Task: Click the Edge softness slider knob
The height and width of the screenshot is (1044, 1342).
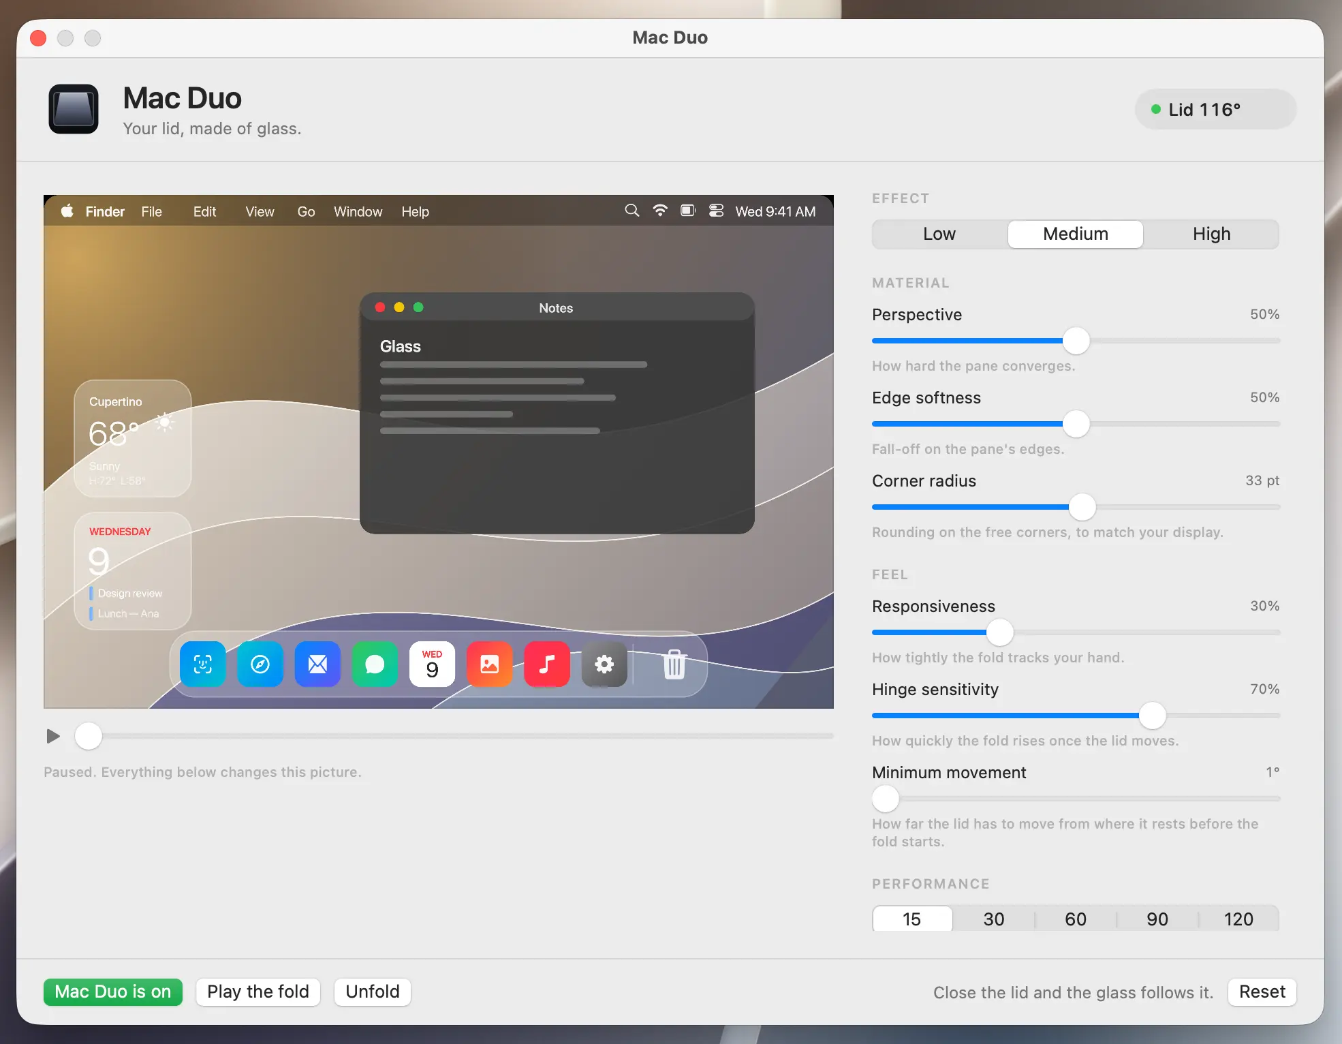Action: pyautogui.click(x=1076, y=424)
